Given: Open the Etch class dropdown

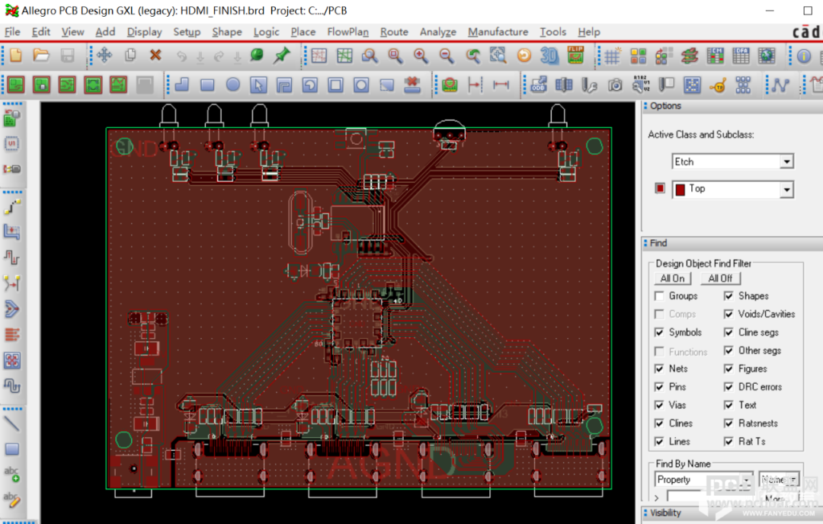Looking at the screenshot, I should pos(786,161).
